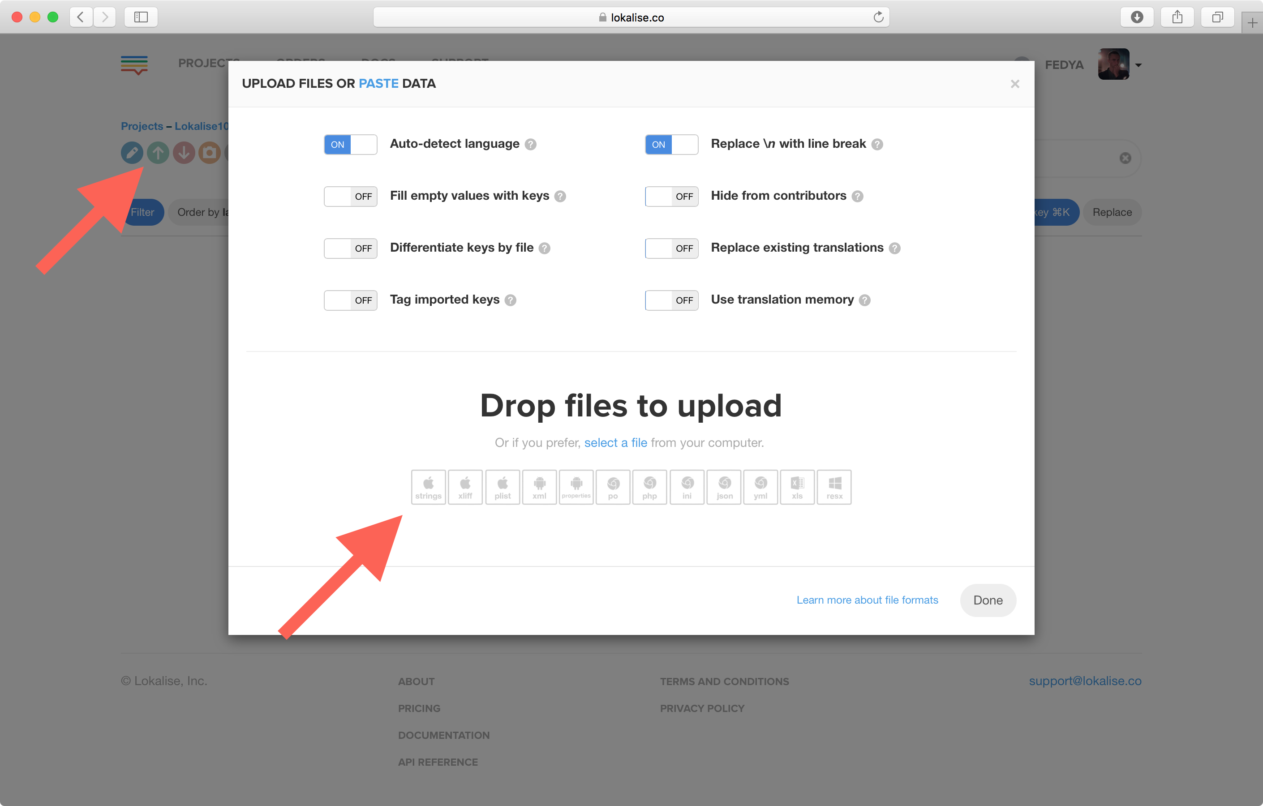Select the strings file format icon
This screenshot has height=806, width=1263.
[429, 487]
